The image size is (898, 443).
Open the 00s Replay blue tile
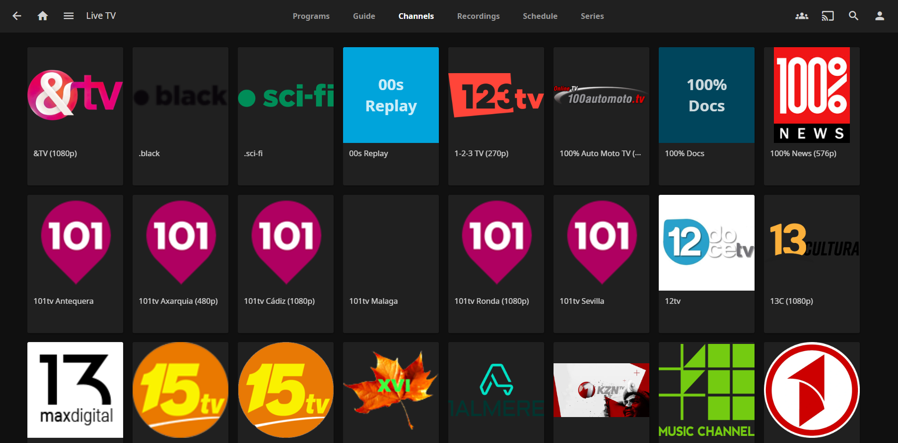coord(391,95)
